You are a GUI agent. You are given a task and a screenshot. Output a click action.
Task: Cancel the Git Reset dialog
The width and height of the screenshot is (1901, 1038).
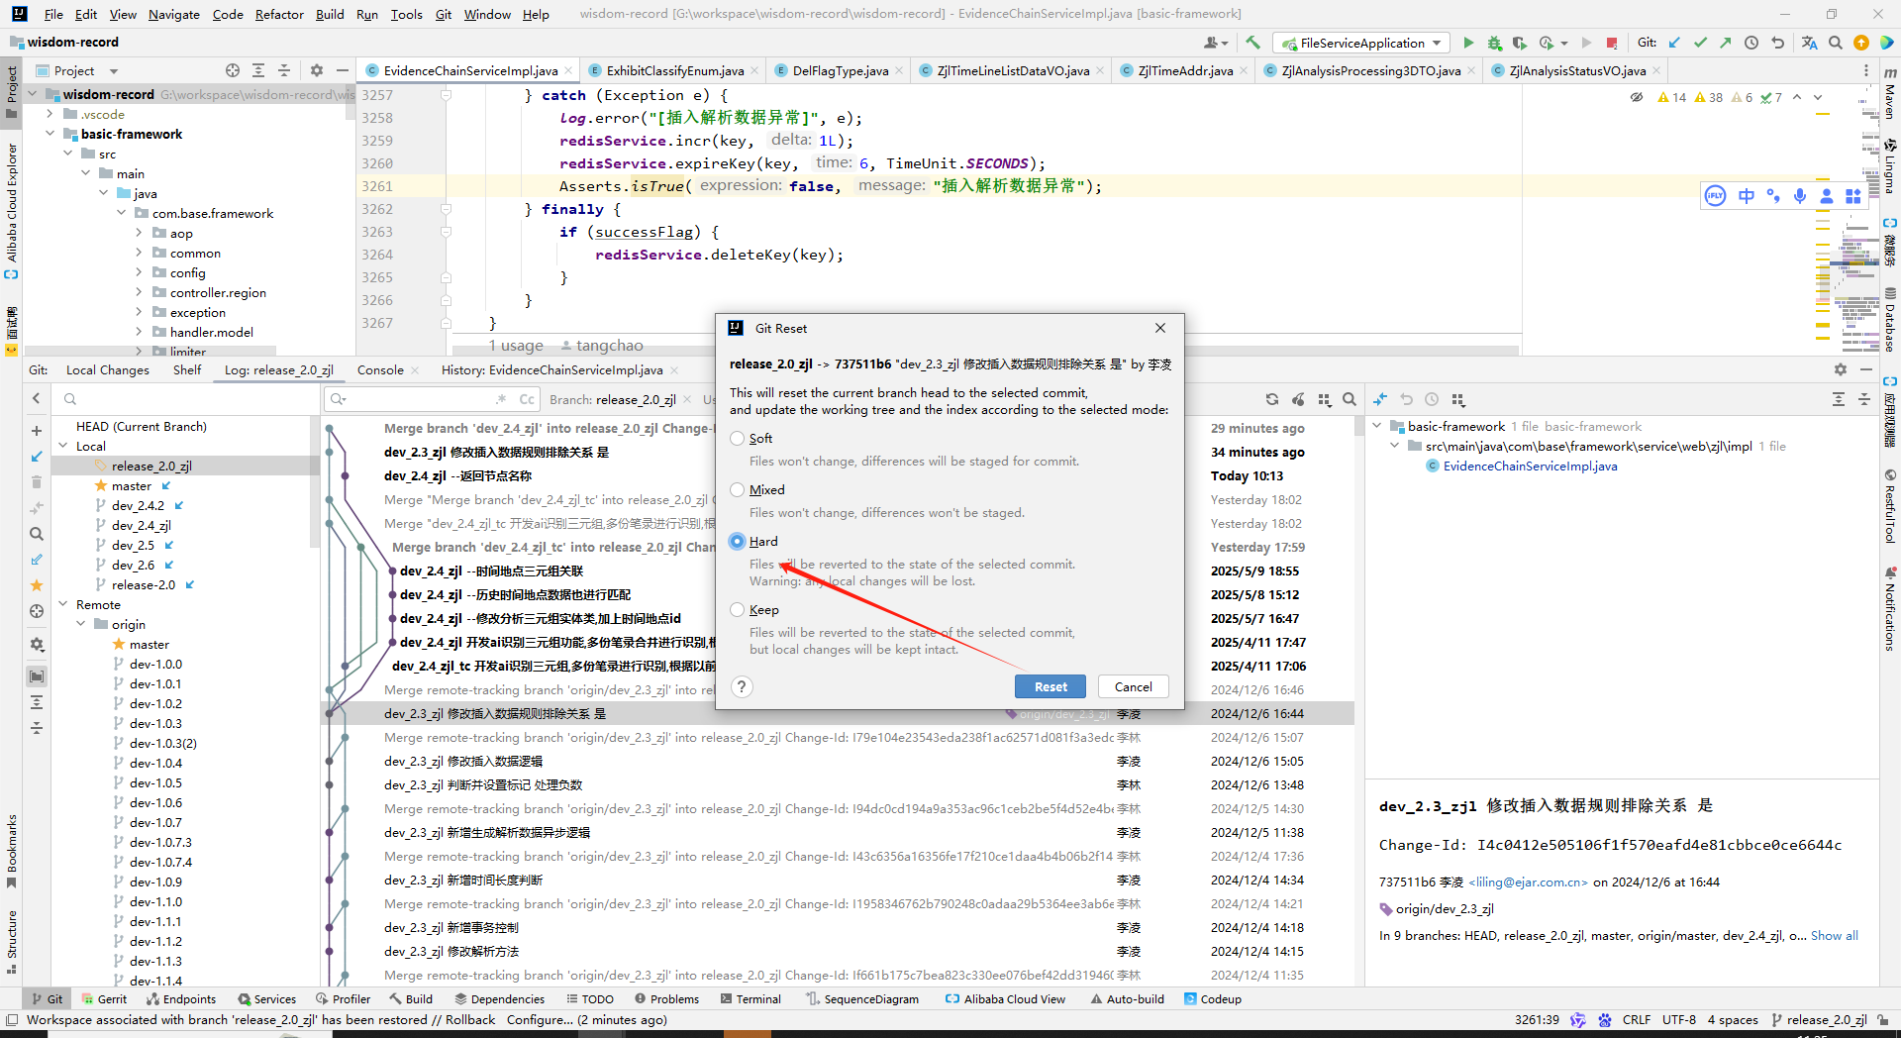click(x=1133, y=687)
